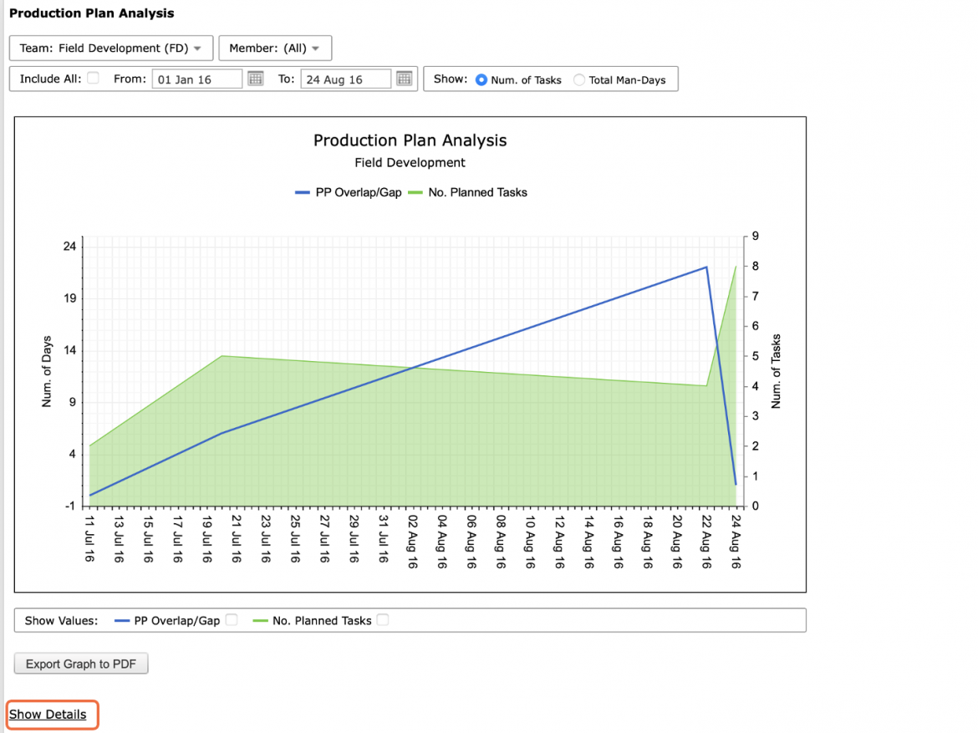Click the From date field 01 Jan 16
Image resolution: width=978 pixels, height=733 pixels.
click(x=197, y=79)
